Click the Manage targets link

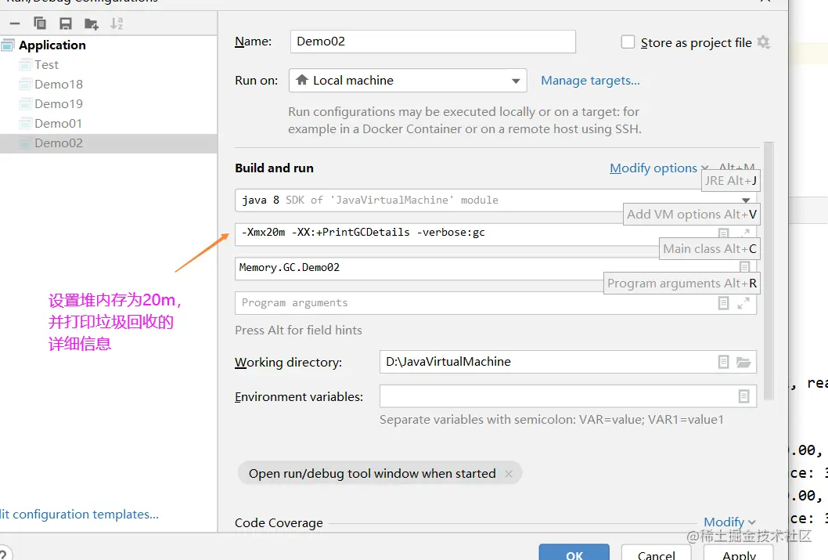tap(590, 81)
